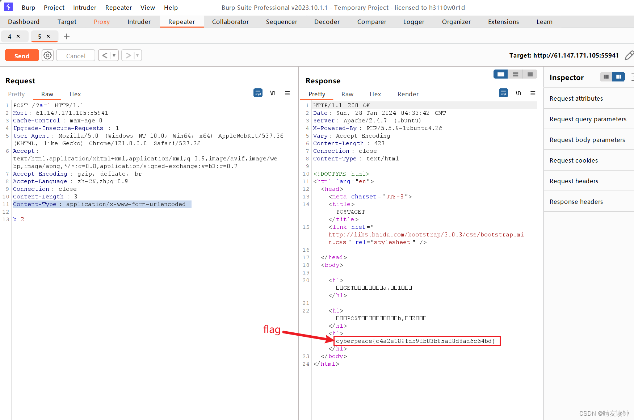Open Response panel options menu

(x=533, y=93)
